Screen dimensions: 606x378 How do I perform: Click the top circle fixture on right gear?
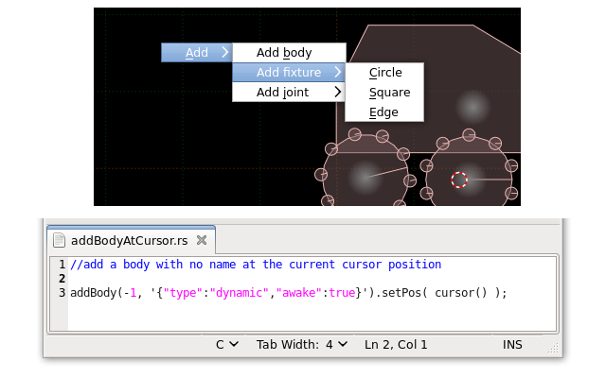point(469,135)
